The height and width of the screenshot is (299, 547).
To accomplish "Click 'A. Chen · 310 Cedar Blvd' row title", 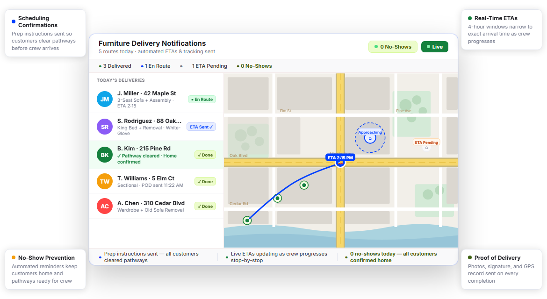I will 151,203.
